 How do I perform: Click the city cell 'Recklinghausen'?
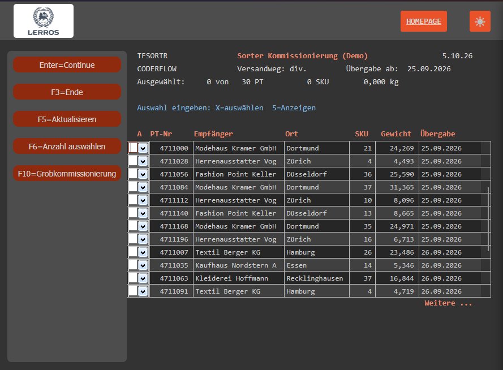tap(315, 278)
